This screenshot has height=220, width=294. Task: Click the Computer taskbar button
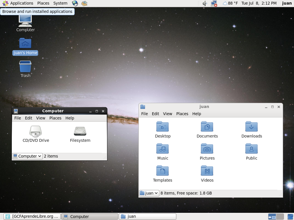(x=90, y=217)
